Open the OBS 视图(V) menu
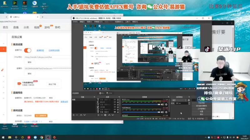 point(89,22)
